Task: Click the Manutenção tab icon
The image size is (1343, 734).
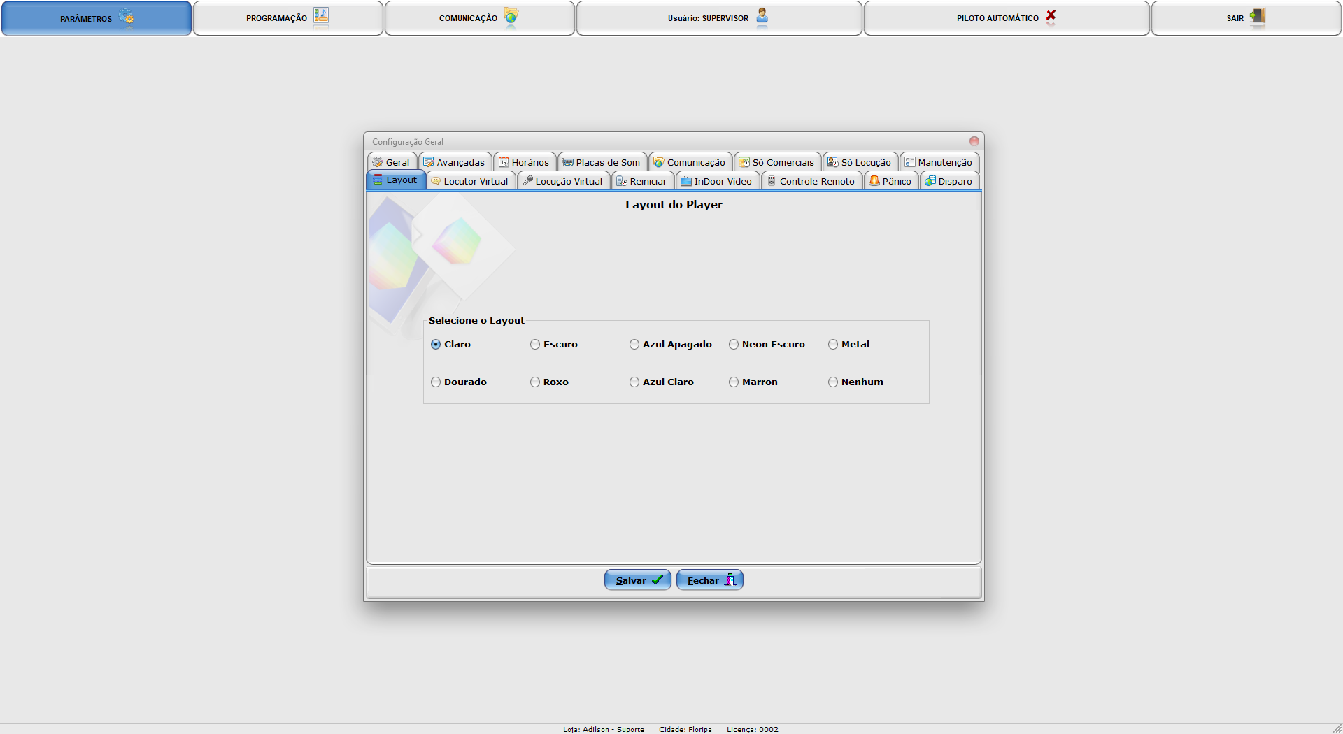Action: [x=910, y=162]
